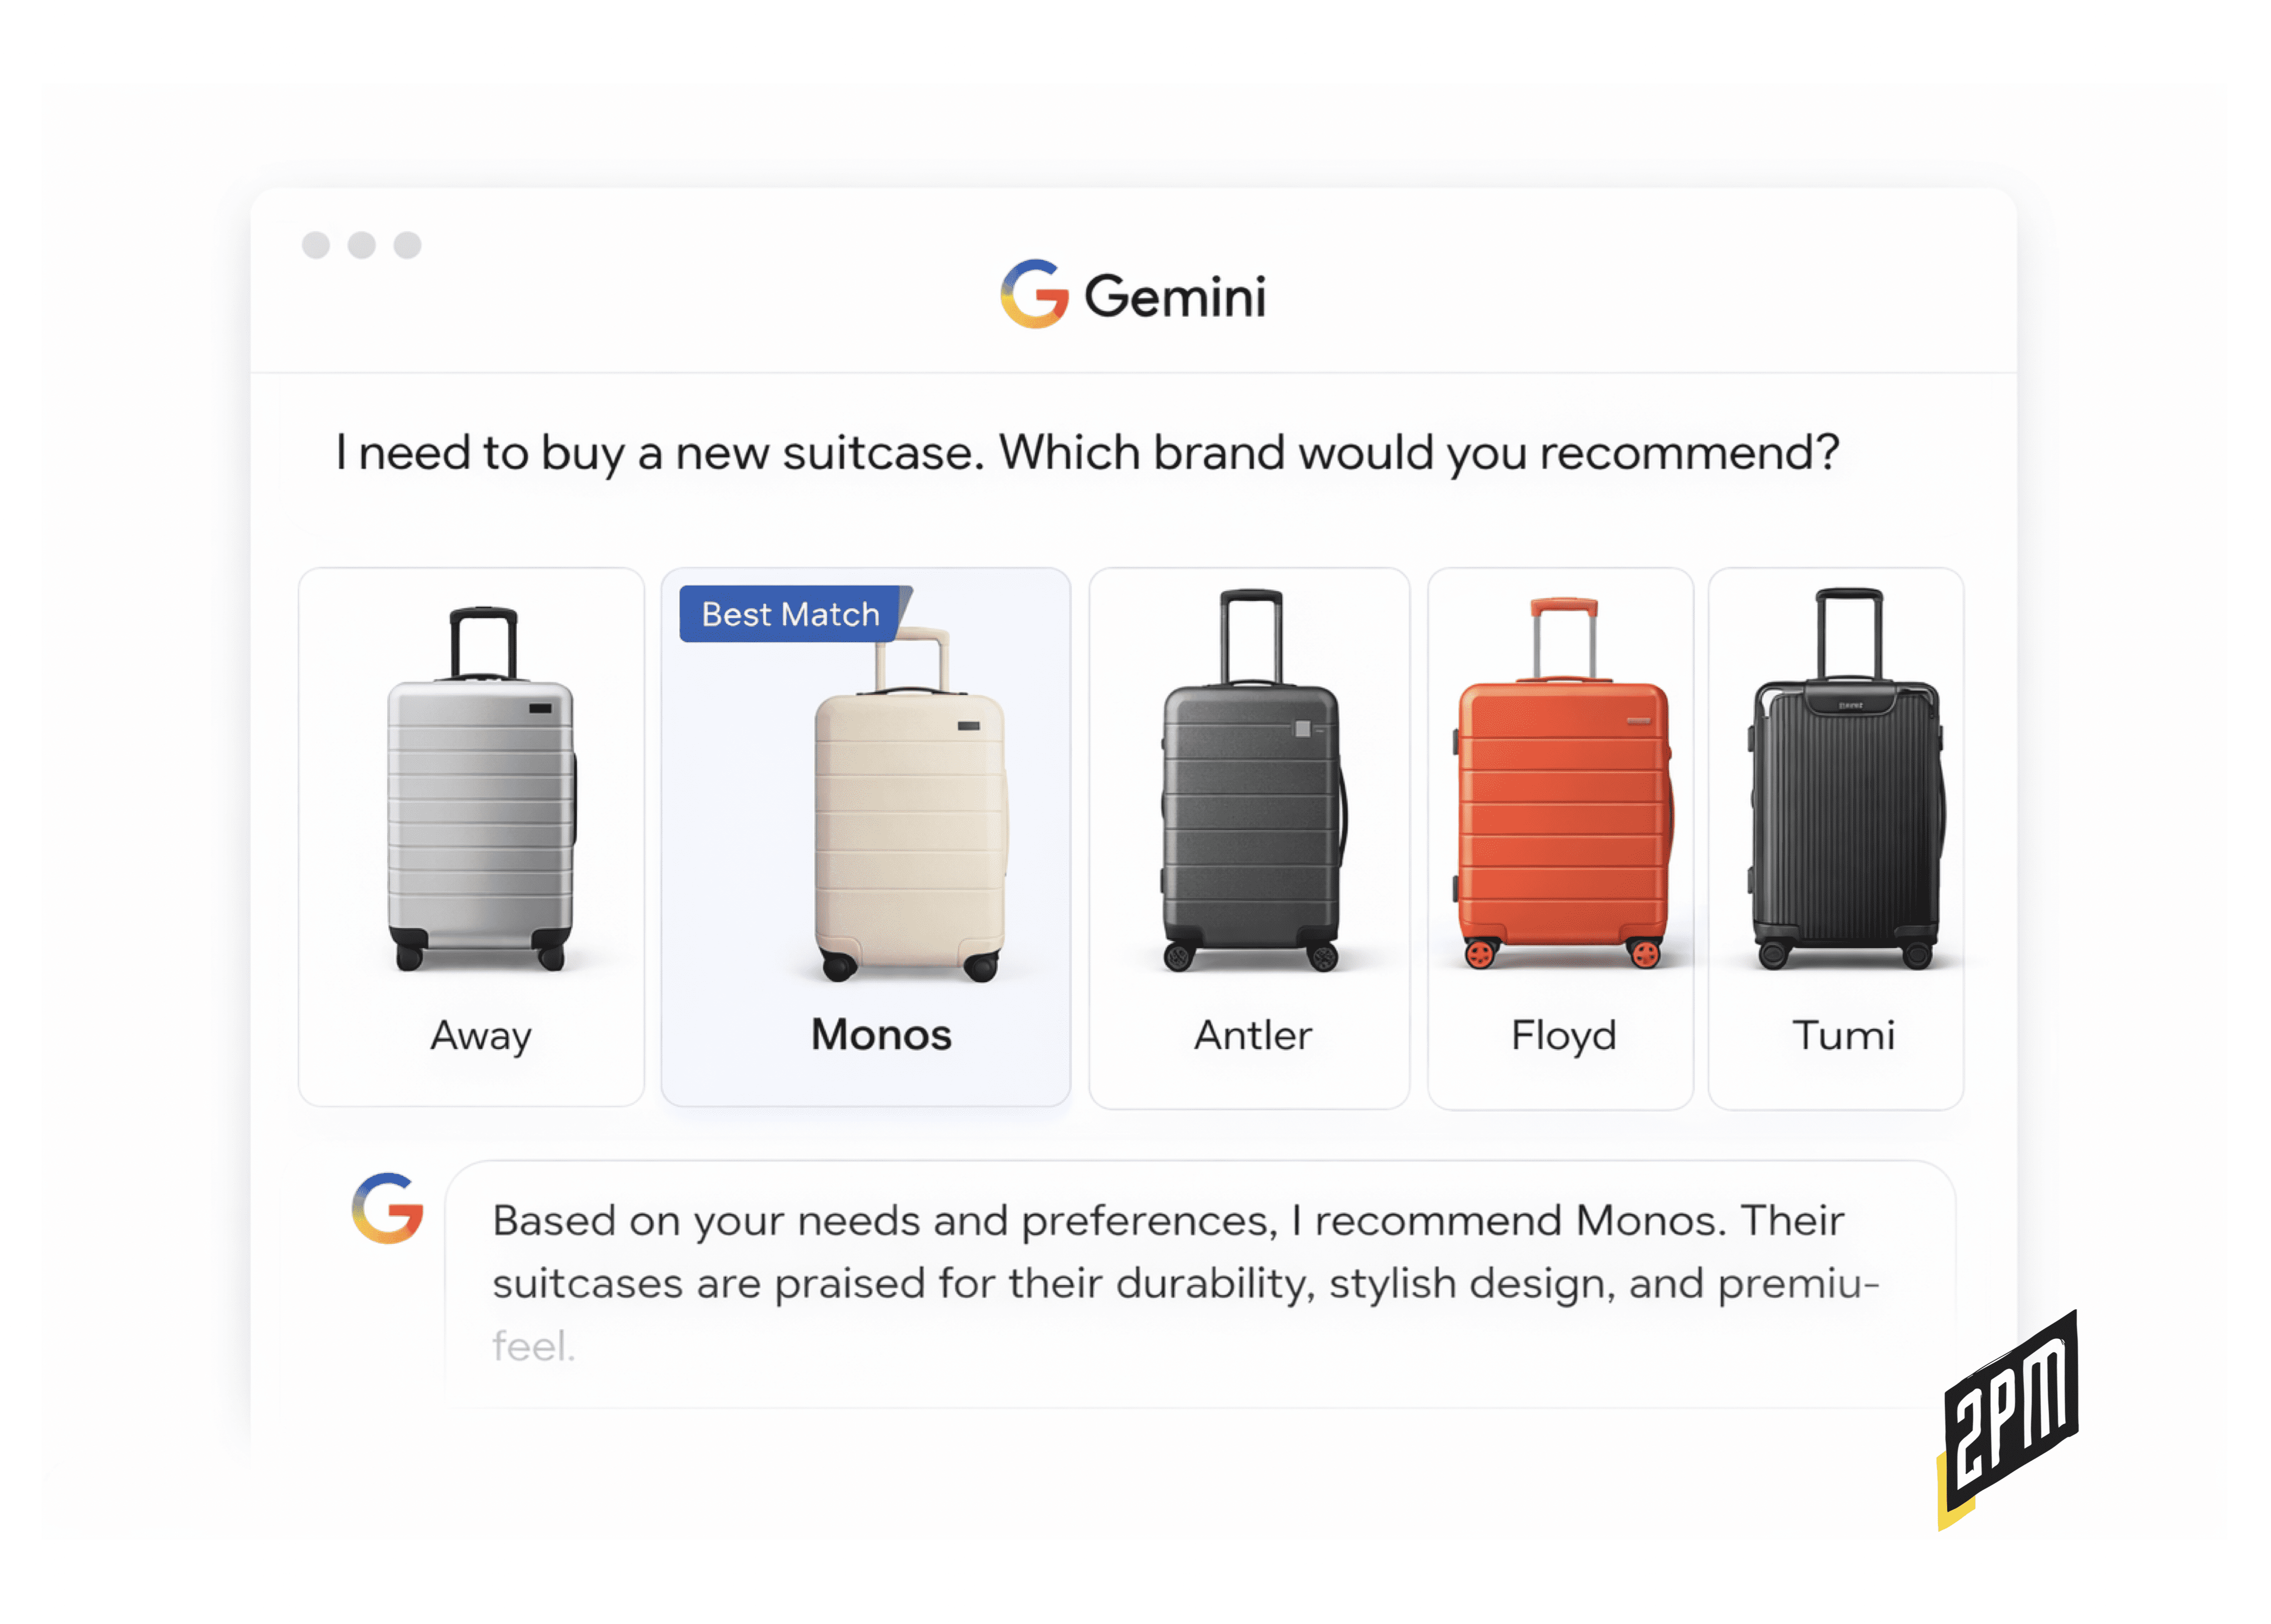The height and width of the screenshot is (1624, 2271).
Task: Open the Away brand label
Action: click(x=481, y=1036)
